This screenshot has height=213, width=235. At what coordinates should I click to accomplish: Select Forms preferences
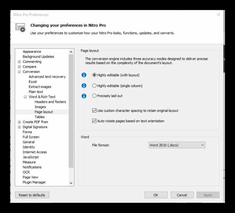point(27,132)
